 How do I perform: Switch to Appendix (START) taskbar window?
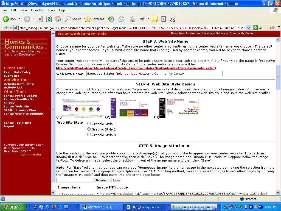coord(101,207)
